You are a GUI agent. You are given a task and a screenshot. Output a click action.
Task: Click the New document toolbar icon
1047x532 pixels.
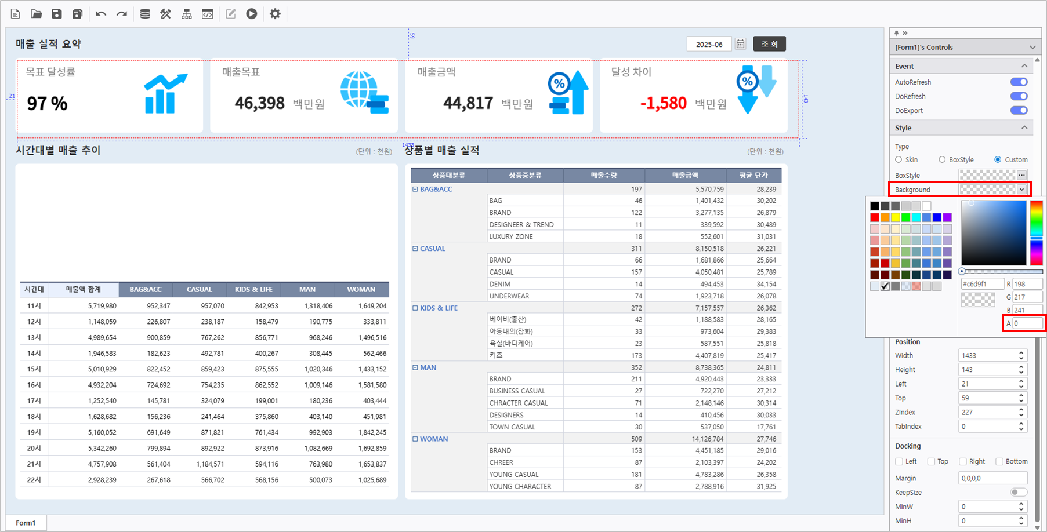[16, 14]
